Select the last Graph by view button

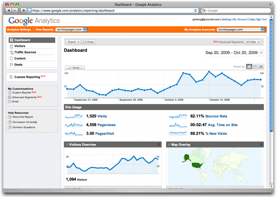pos(261,67)
